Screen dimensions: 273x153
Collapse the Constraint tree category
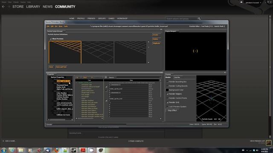coord(52,113)
